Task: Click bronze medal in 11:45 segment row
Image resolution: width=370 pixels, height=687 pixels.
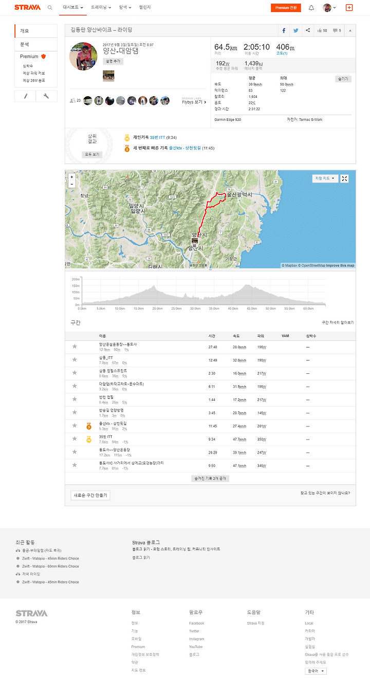Action: point(88,426)
